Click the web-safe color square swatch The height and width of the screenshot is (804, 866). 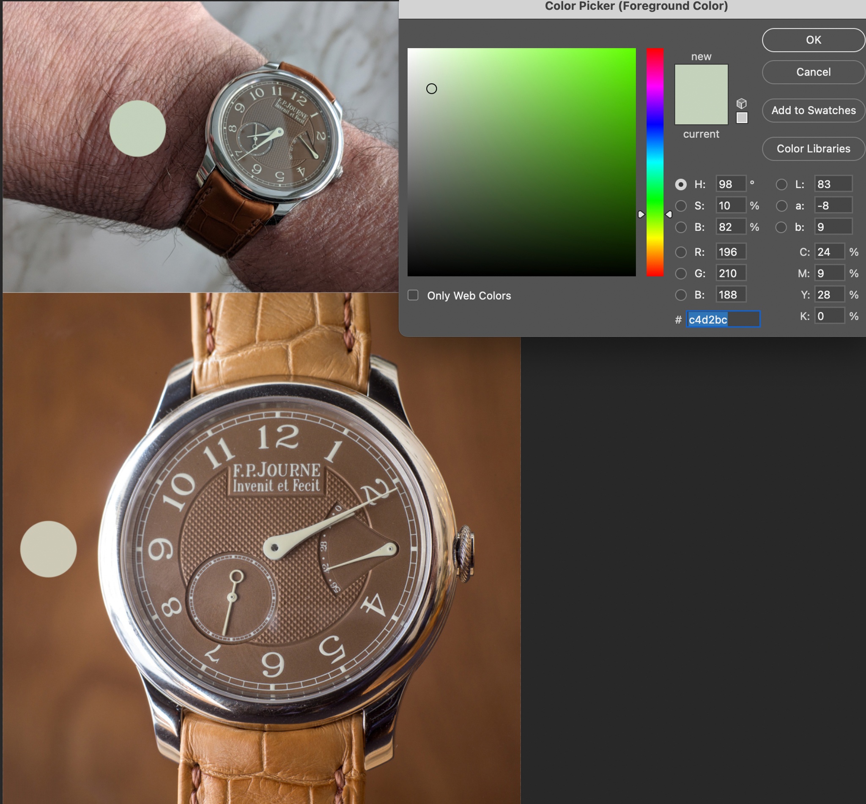pyautogui.click(x=742, y=118)
